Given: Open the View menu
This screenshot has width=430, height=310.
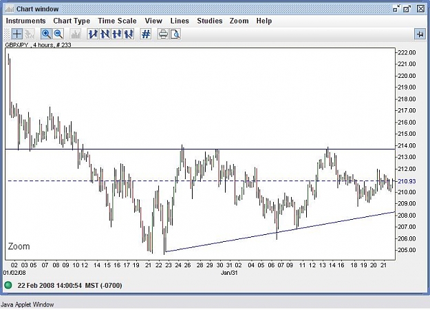Looking at the screenshot, I should [x=153, y=21].
